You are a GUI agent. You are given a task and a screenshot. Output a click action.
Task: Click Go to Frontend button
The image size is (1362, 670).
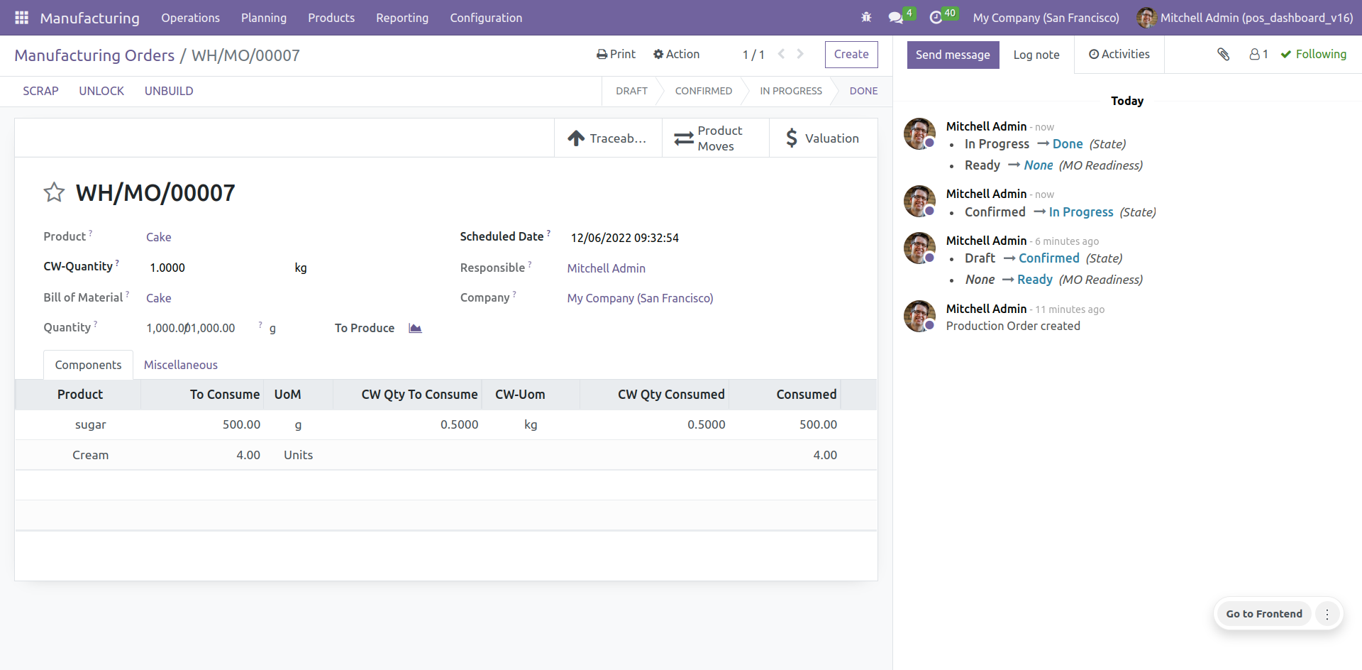pos(1264,614)
